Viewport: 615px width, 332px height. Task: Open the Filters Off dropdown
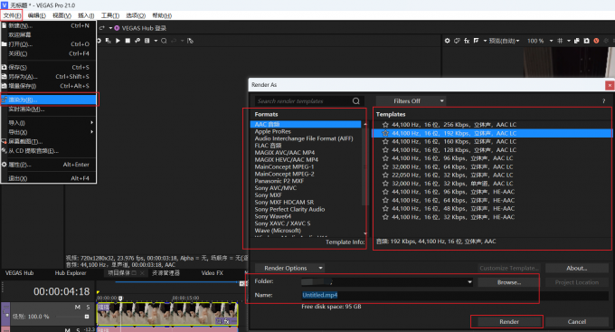(411, 100)
